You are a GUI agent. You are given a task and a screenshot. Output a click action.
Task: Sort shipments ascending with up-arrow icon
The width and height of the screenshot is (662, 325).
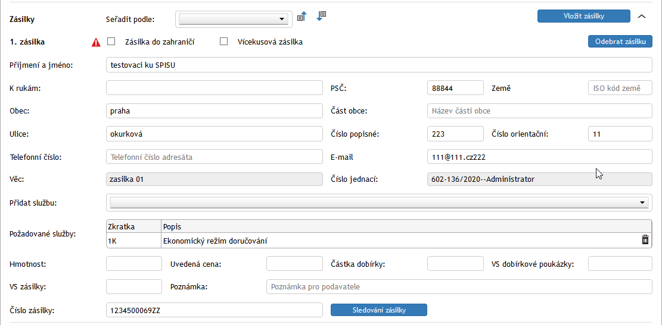click(302, 17)
